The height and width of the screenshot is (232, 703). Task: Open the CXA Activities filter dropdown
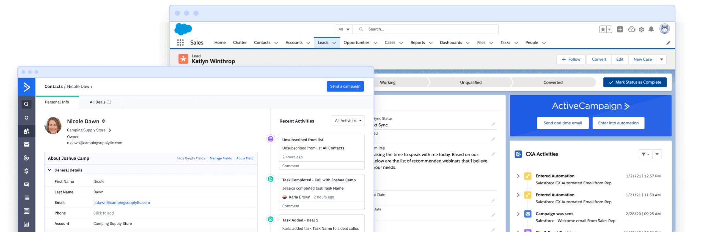click(x=645, y=154)
